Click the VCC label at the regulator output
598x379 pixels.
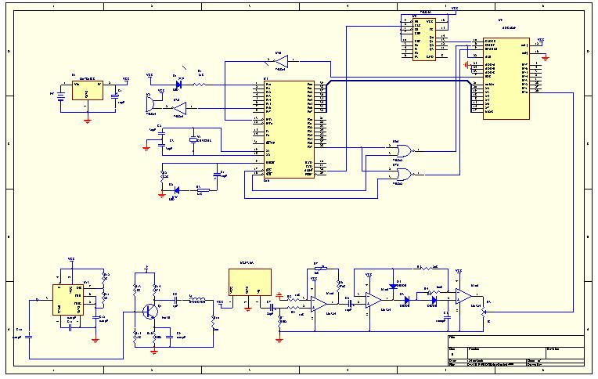[126, 79]
